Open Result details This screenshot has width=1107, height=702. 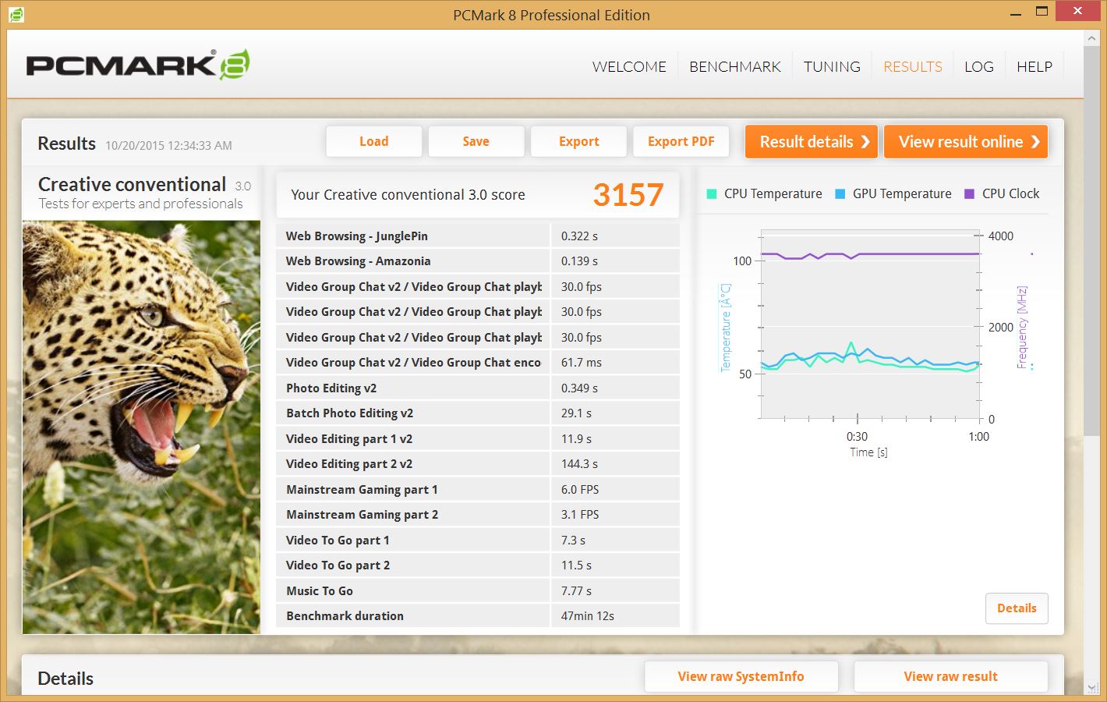[811, 142]
